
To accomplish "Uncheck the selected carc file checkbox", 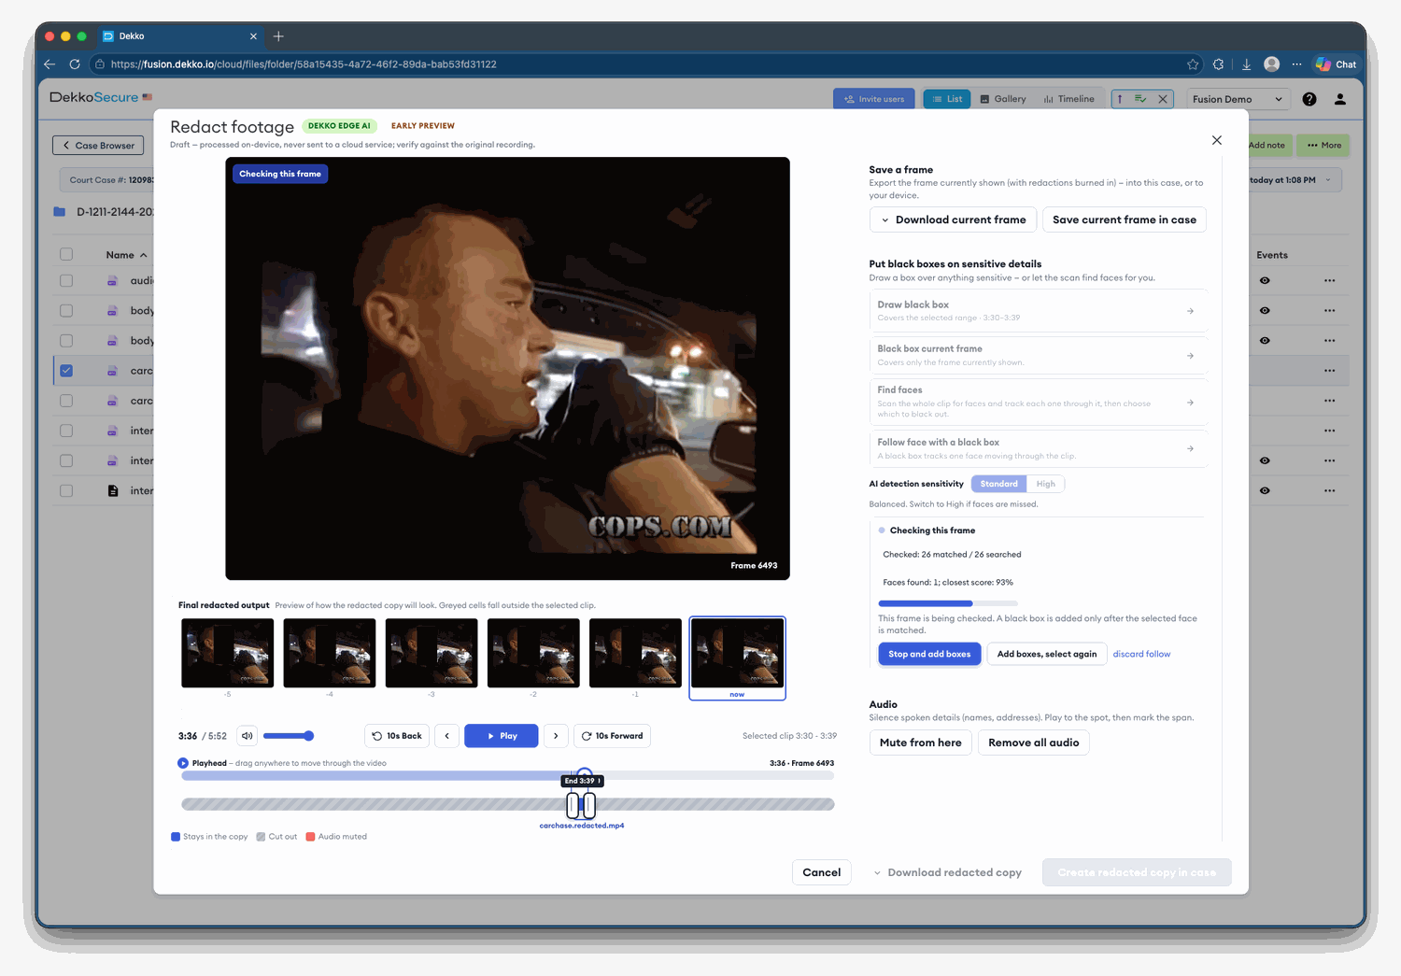I will click(66, 371).
